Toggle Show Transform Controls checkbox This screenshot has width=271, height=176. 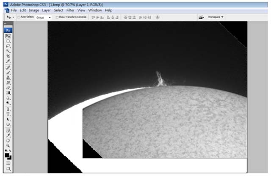pyautogui.click(x=57, y=17)
